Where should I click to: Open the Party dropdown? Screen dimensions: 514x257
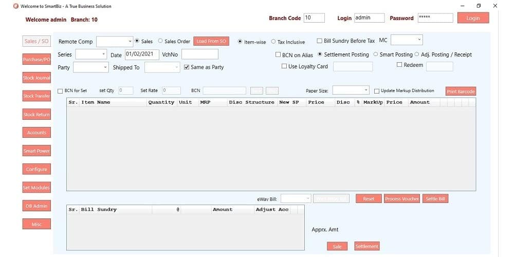click(x=90, y=67)
